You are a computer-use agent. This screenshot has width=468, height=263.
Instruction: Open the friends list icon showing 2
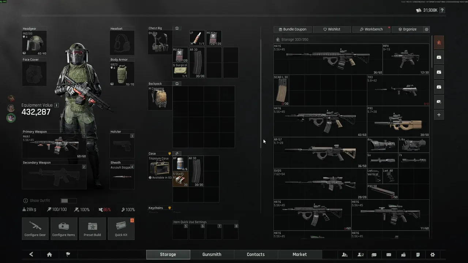[x=361, y=255]
